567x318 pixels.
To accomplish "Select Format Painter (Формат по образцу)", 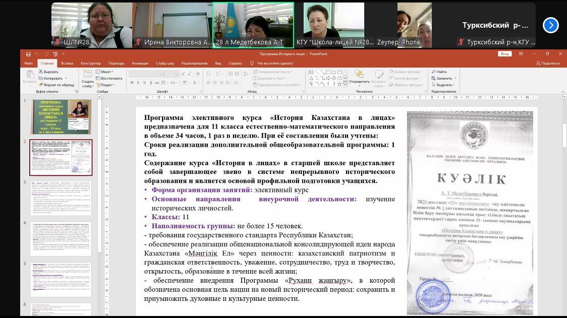I will pos(40,85).
